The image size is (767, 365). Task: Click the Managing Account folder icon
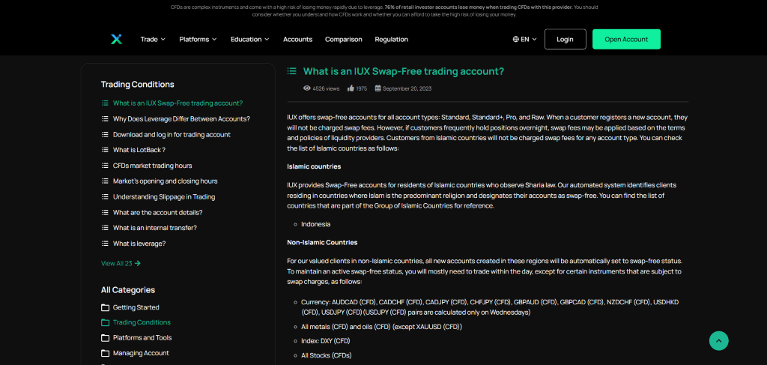(105, 353)
